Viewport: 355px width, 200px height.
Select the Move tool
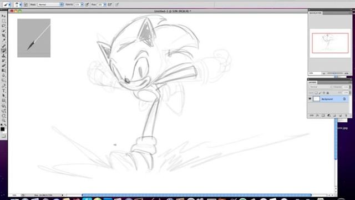coord(3,16)
